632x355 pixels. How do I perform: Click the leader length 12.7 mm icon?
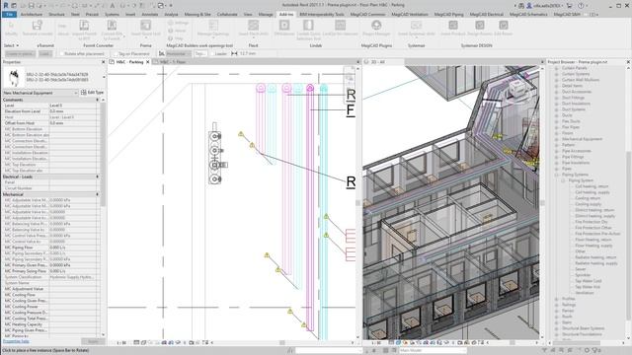[x=234, y=53]
